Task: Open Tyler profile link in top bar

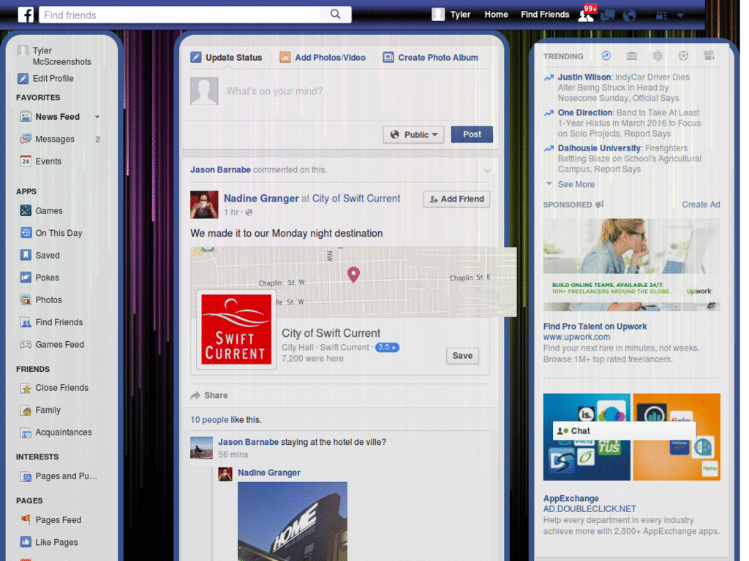Action: click(460, 15)
